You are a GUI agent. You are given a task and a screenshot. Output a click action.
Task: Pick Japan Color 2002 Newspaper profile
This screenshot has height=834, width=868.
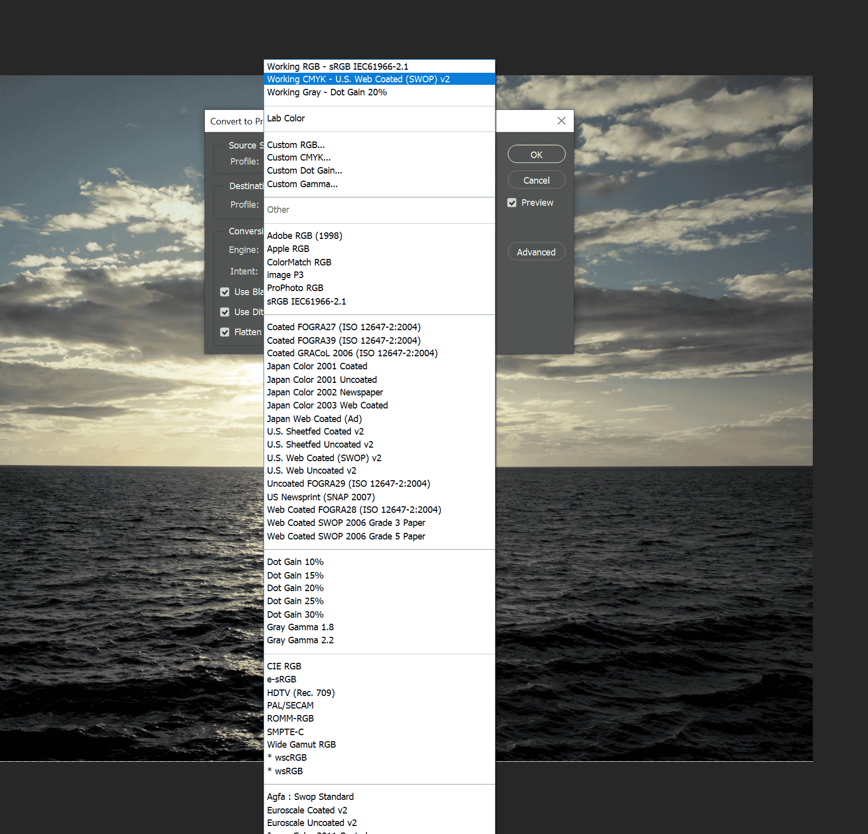click(x=325, y=392)
